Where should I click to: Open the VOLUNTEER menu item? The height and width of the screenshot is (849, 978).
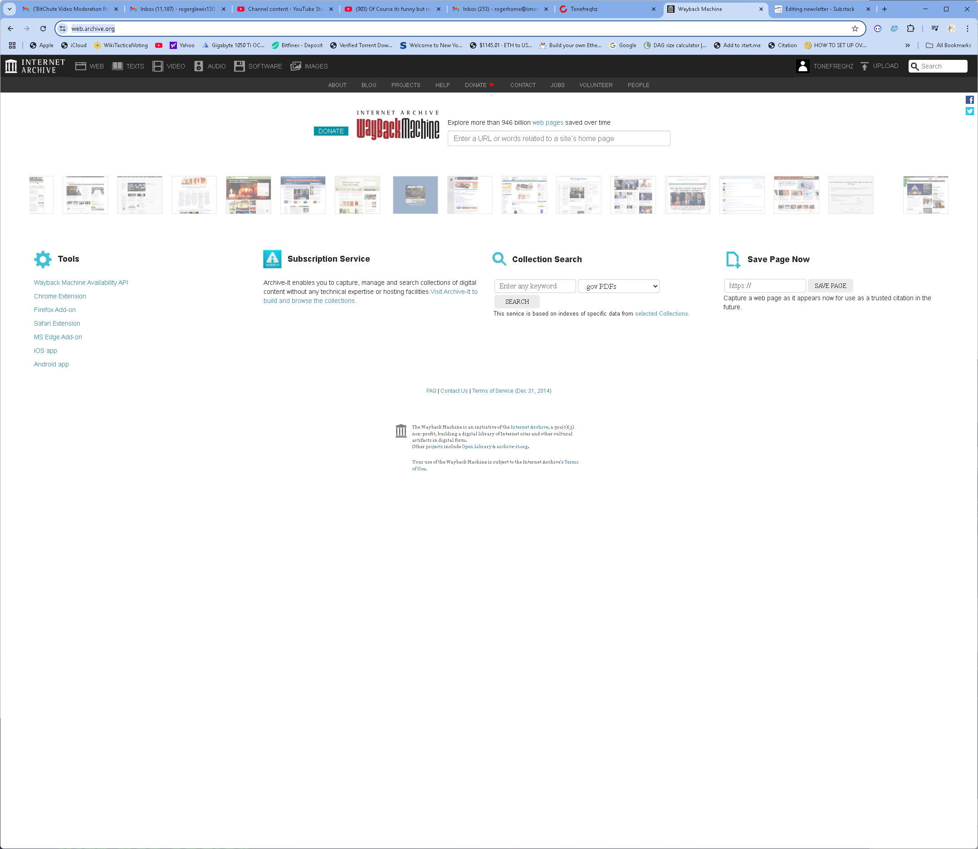[596, 85]
